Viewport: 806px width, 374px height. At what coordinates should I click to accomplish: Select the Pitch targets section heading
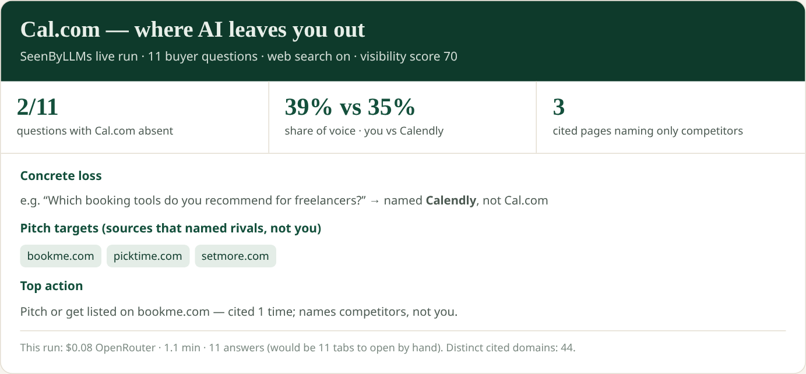coord(171,228)
